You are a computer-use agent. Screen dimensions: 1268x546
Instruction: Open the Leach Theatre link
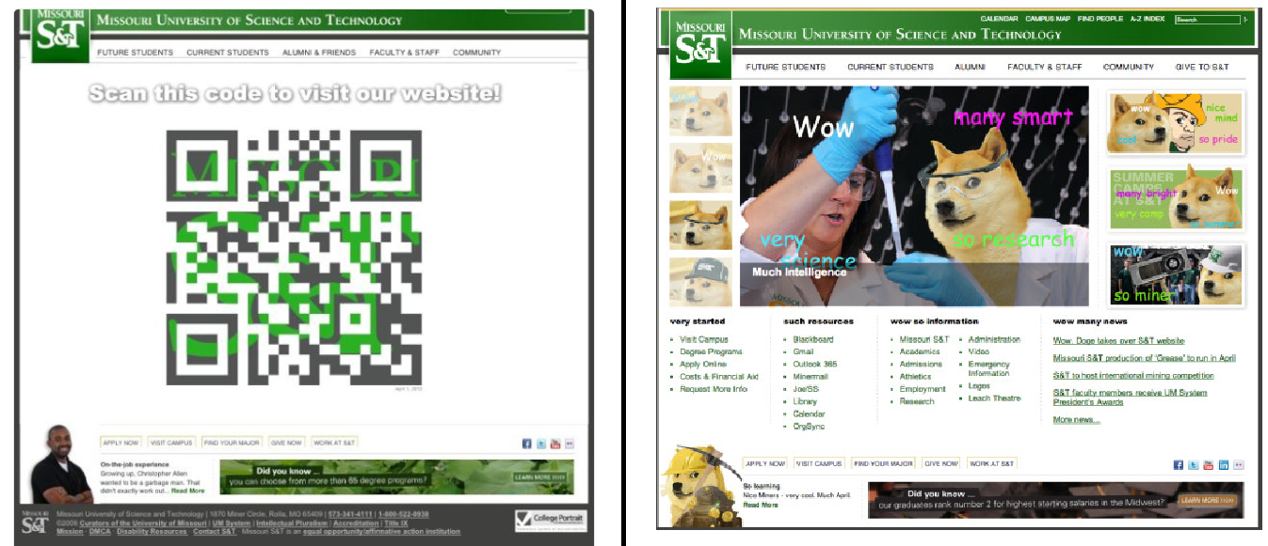pyautogui.click(x=994, y=398)
